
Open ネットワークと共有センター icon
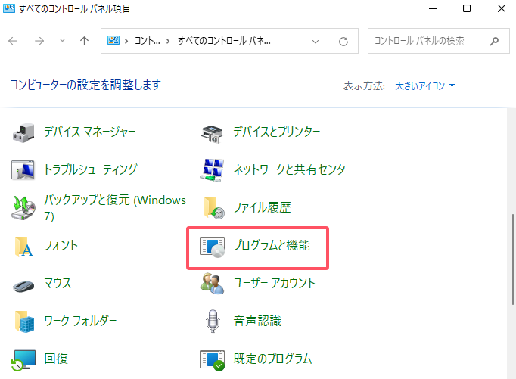click(213, 169)
